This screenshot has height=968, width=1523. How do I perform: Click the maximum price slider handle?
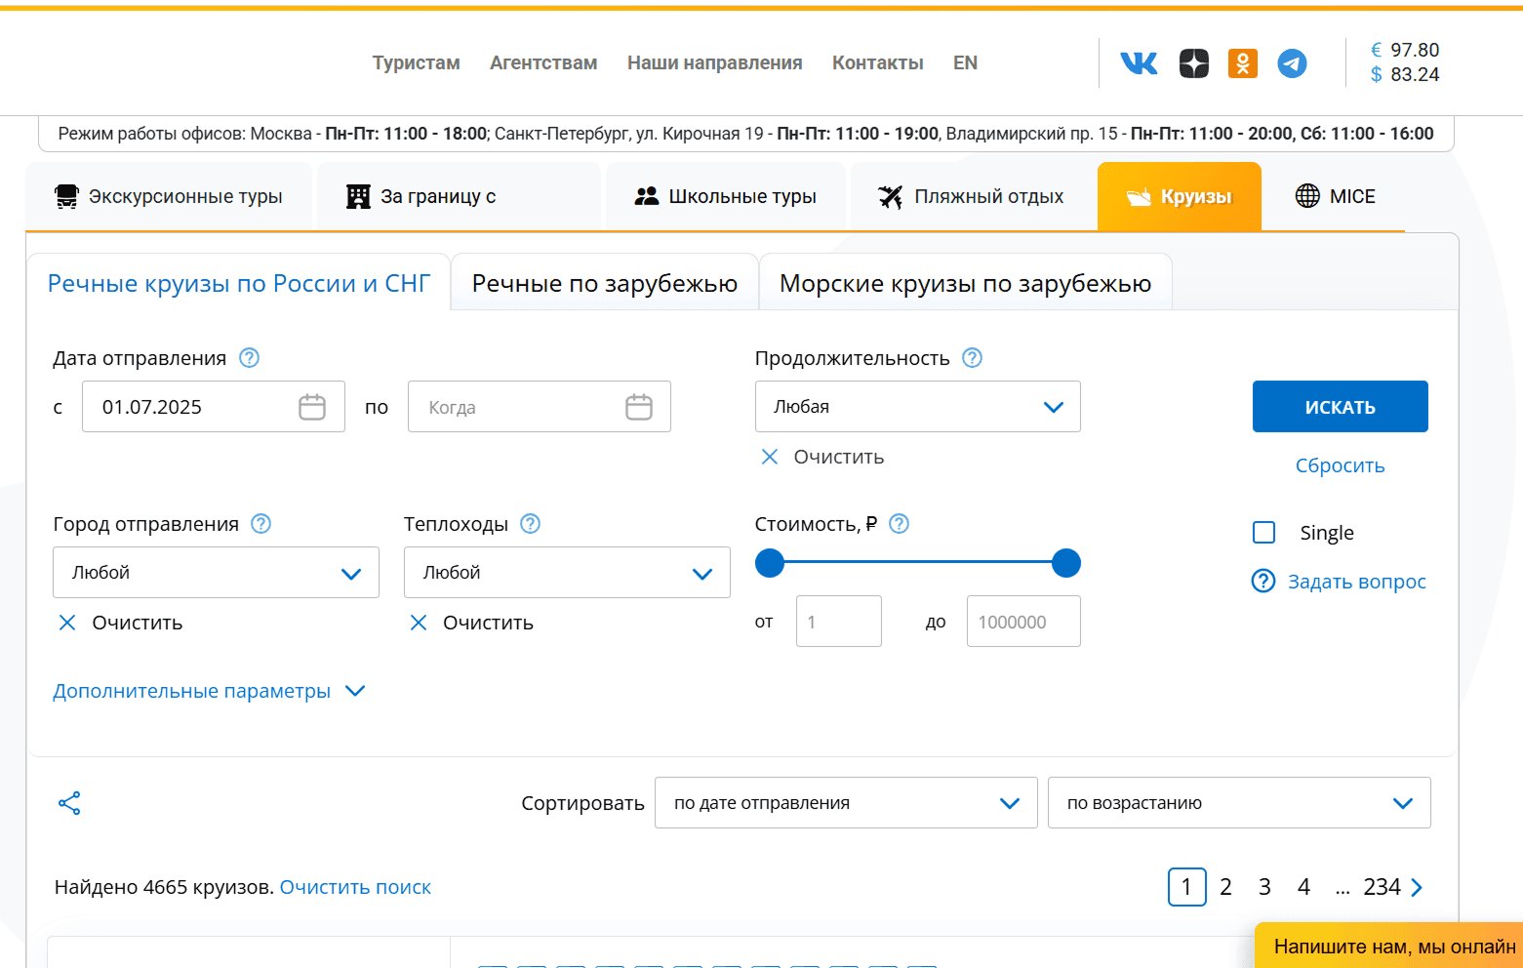tap(1066, 563)
